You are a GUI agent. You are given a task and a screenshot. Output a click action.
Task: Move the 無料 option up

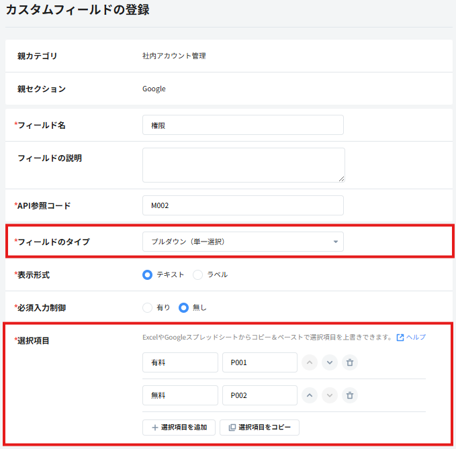pyautogui.click(x=310, y=395)
